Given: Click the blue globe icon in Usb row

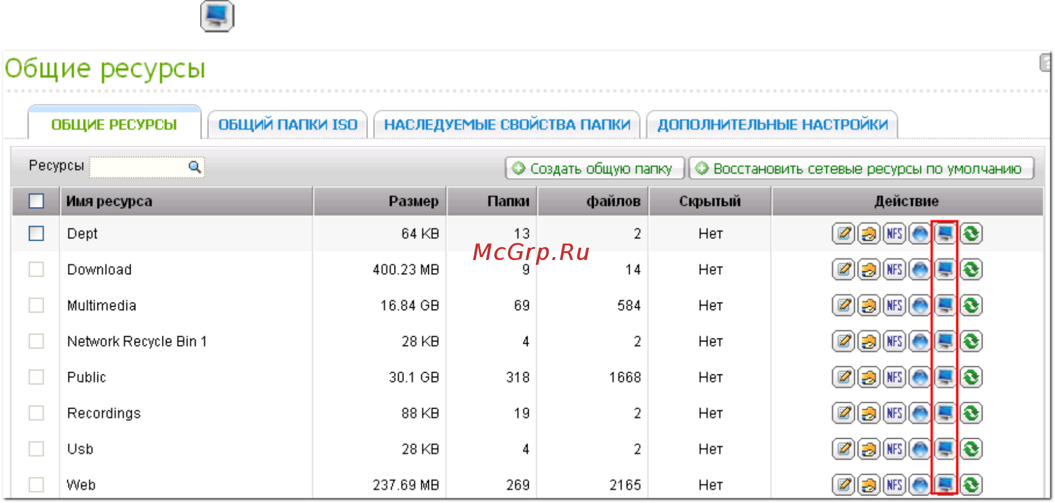Looking at the screenshot, I should pos(920,449).
